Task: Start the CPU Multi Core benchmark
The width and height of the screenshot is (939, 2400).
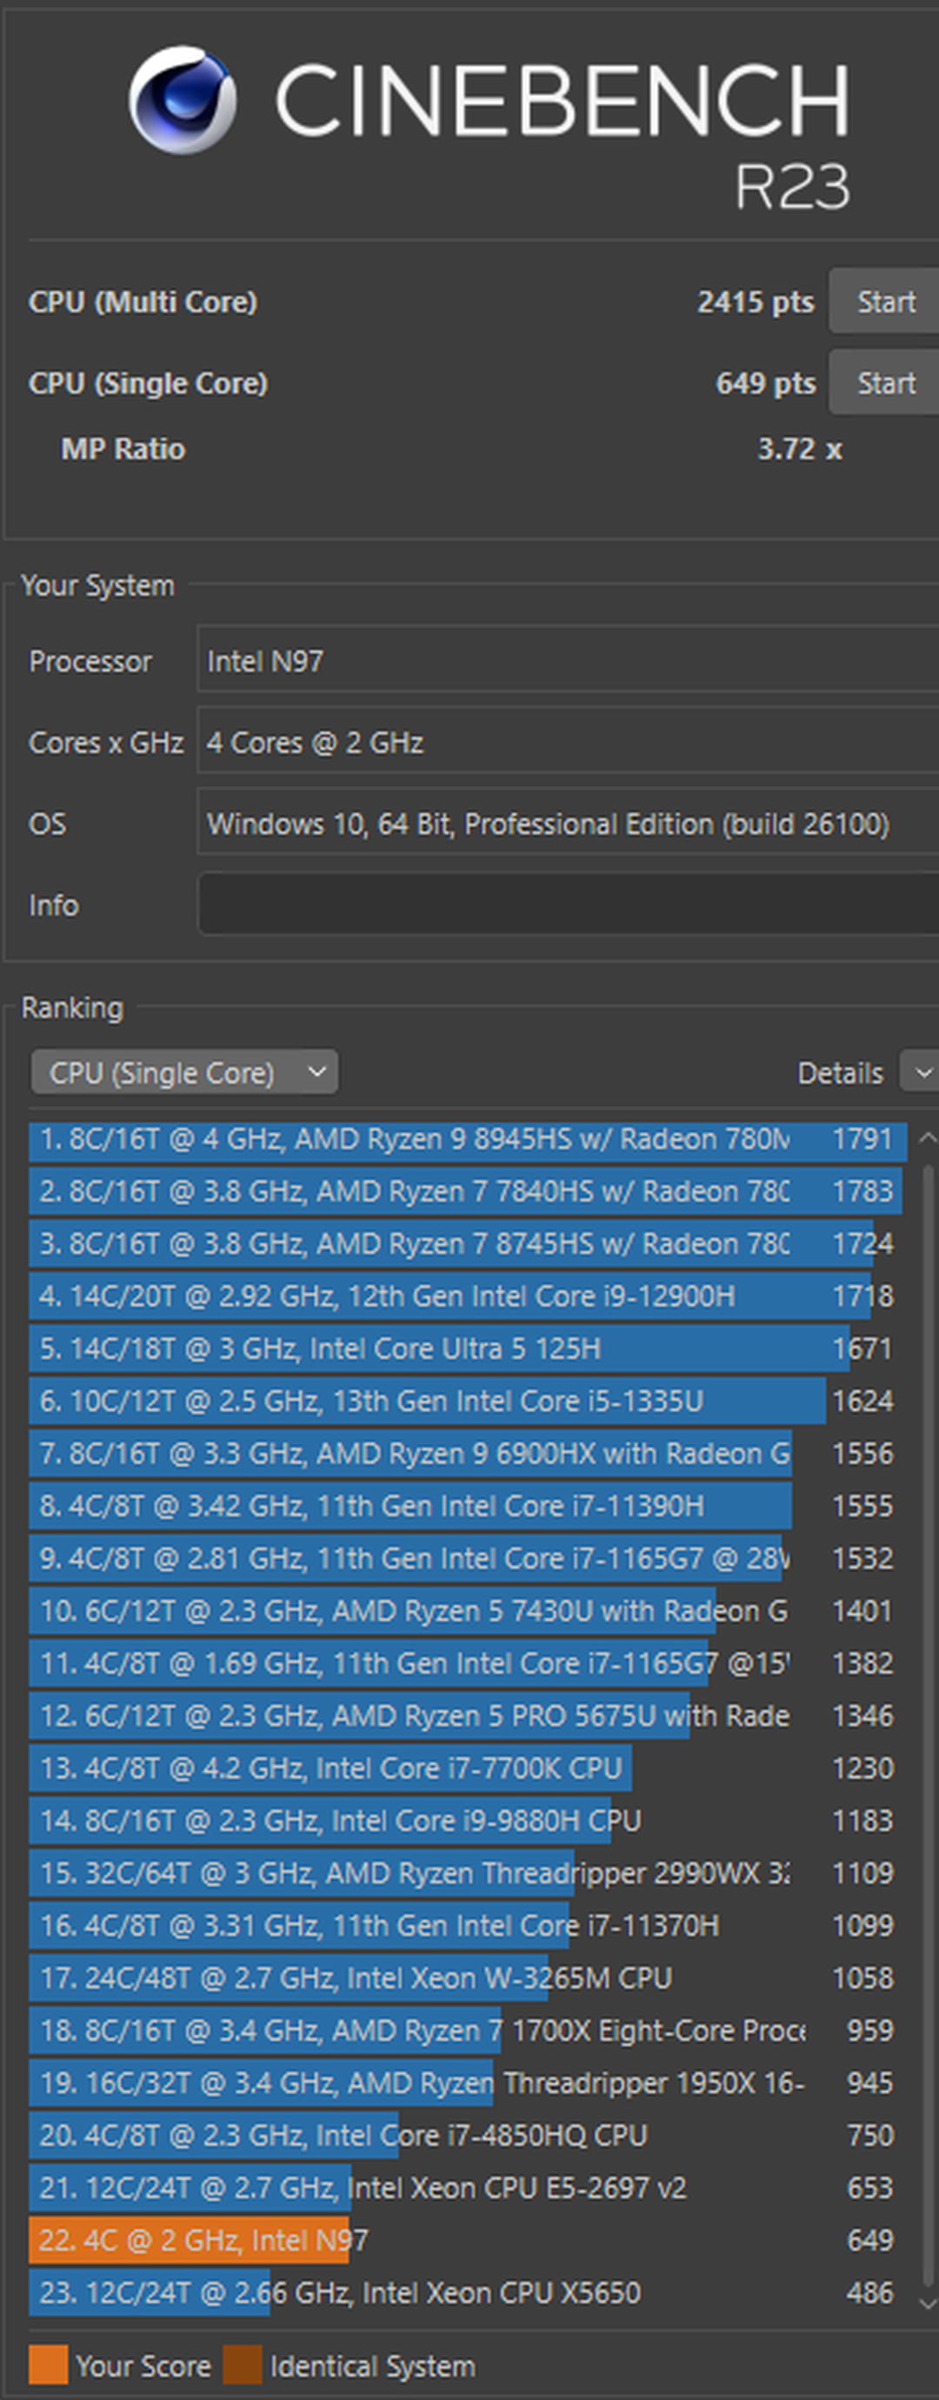Action: 885,302
